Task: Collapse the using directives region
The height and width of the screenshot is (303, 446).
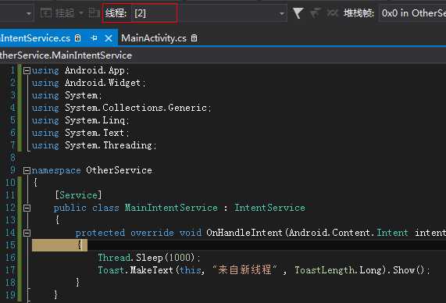Action: (27, 70)
